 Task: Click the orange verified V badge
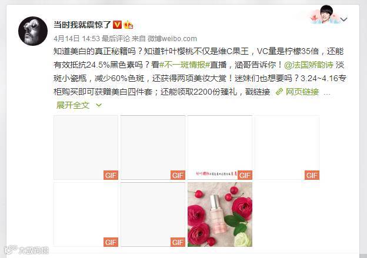[117, 25]
